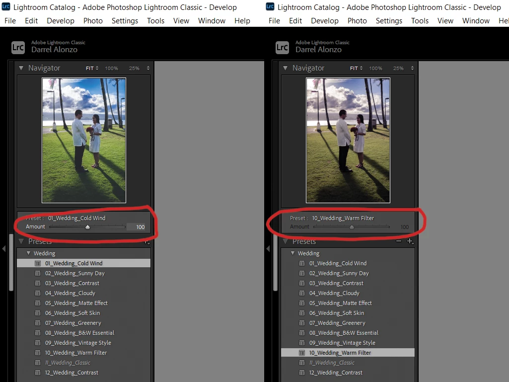Click plus icon to create preset, right window

pos(410,241)
